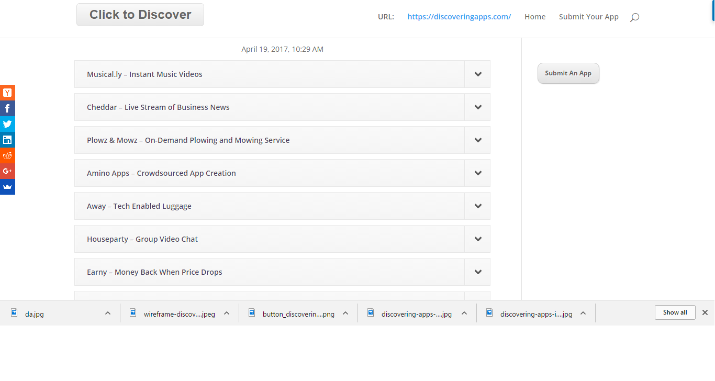Click Amino Apps – Crowdsourced App Creation
Viewport: 715px width, 381px height.
click(x=161, y=173)
